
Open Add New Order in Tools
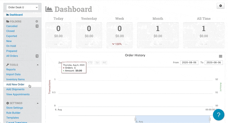tap(15, 85)
